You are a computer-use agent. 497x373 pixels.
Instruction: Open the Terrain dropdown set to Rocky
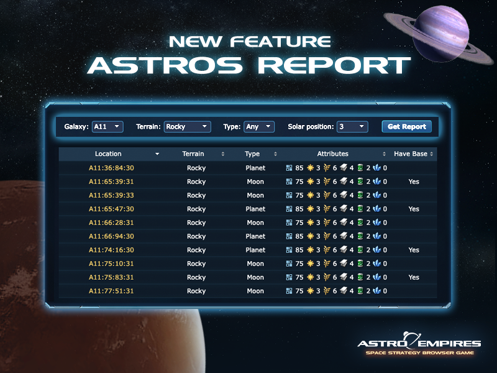point(188,127)
